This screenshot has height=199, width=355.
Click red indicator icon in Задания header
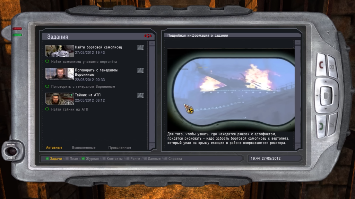[x=148, y=36]
